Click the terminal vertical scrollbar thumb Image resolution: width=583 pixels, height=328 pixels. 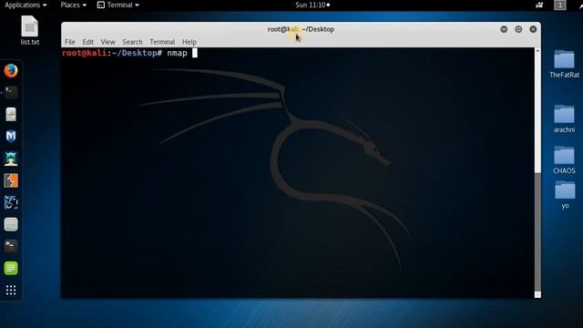tap(537, 232)
